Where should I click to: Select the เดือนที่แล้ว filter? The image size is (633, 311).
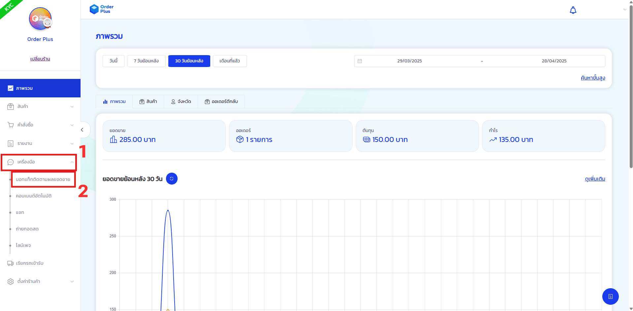coord(230,61)
